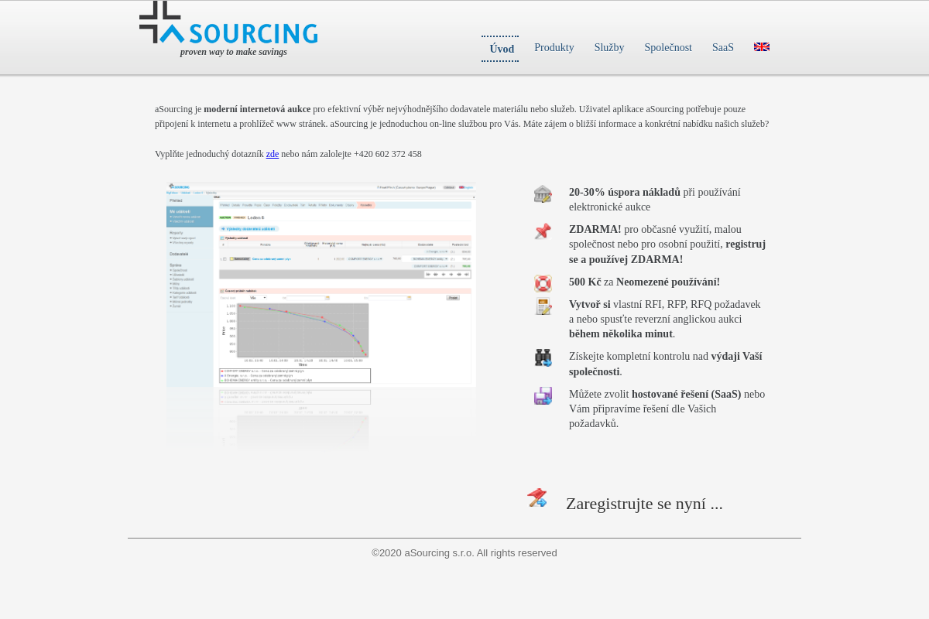Click the document-with-pencil icon for RFI, RFP, RFQ
Image resolution: width=929 pixels, height=619 pixels.
click(542, 306)
